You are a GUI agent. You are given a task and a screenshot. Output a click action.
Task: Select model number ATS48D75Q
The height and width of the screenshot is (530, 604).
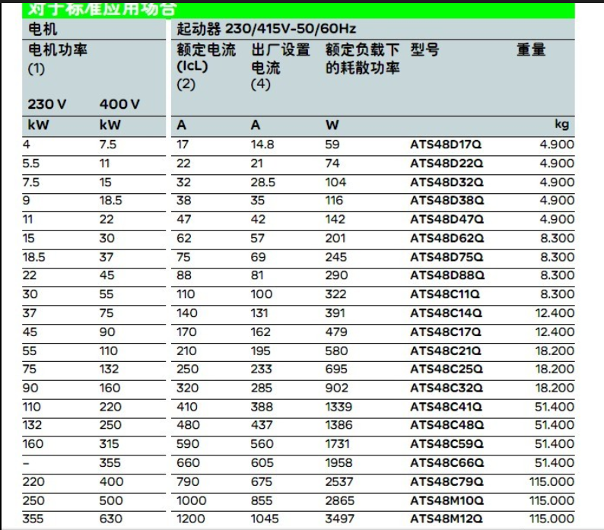coord(447,257)
